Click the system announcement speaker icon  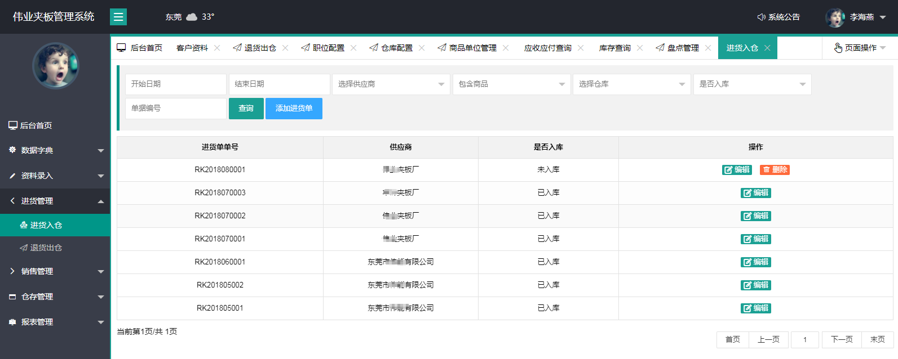tap(761, 17)
